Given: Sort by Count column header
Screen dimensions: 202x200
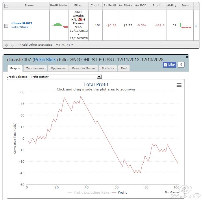Looking at the screenshot, I should pyautogui.click(x=95, y=5).
